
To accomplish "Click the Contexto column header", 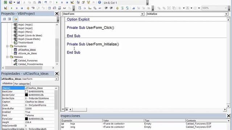I will 206,120.
